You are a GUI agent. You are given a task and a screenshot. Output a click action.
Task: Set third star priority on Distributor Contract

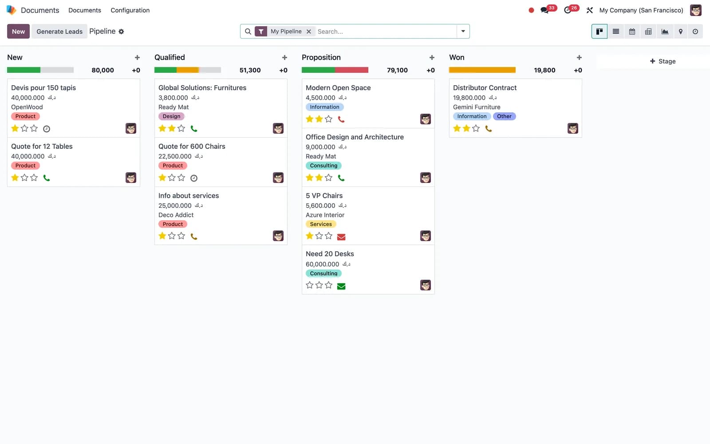pyautogui.click(x=476, y=128)
